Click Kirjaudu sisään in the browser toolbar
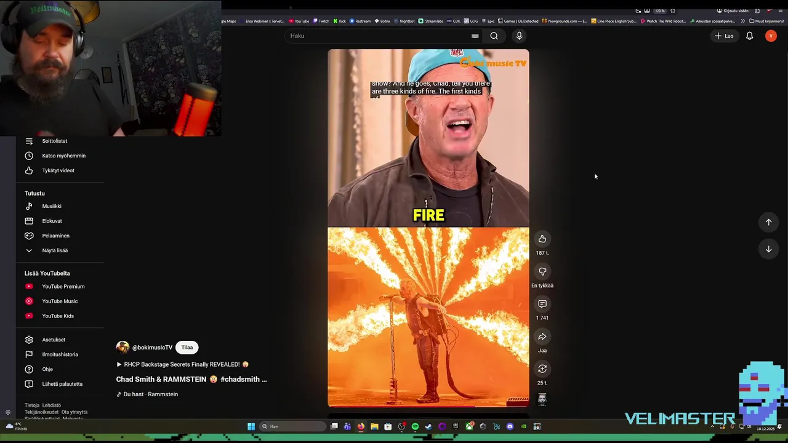The image size is (788, 443). coord(733,10)
